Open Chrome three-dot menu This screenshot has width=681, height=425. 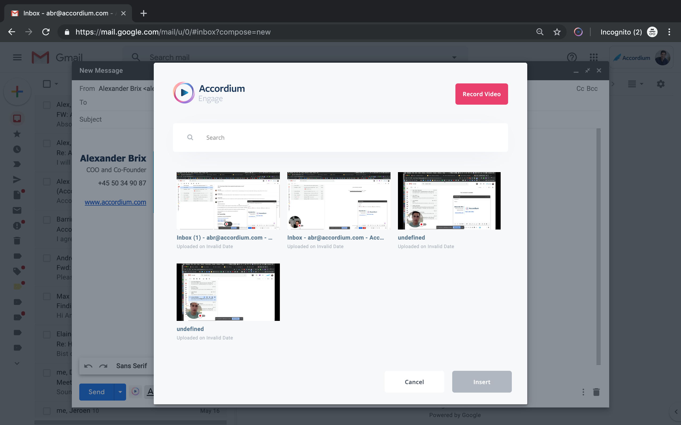[x=669, y=32]
